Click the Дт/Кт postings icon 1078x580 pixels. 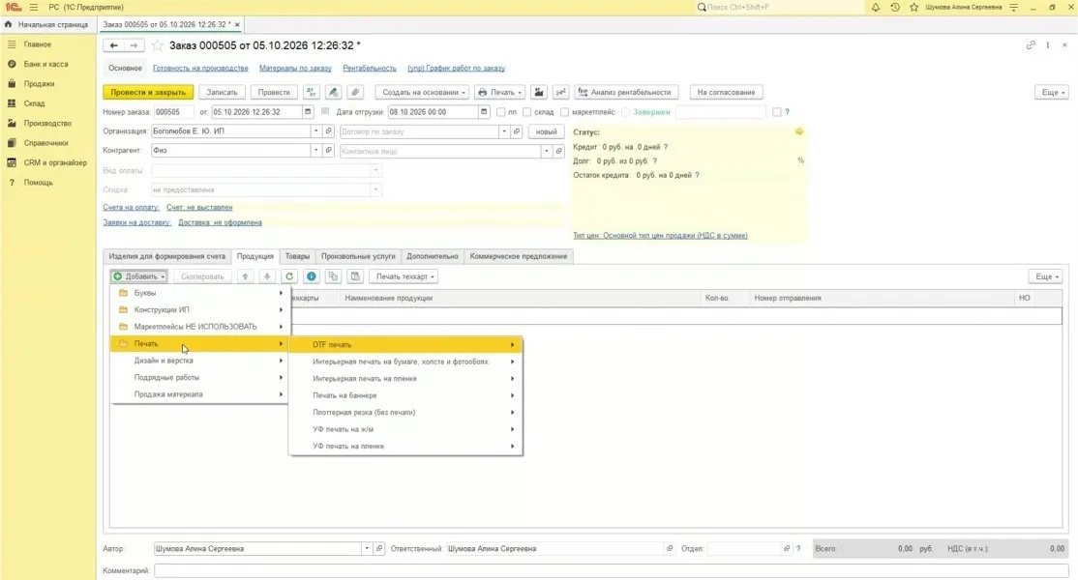click(x=311, y=92)
